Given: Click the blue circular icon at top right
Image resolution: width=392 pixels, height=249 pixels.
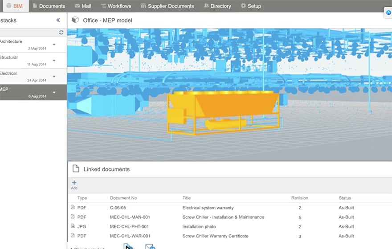Looking at the screenshot, I should (x=388, y=12).
